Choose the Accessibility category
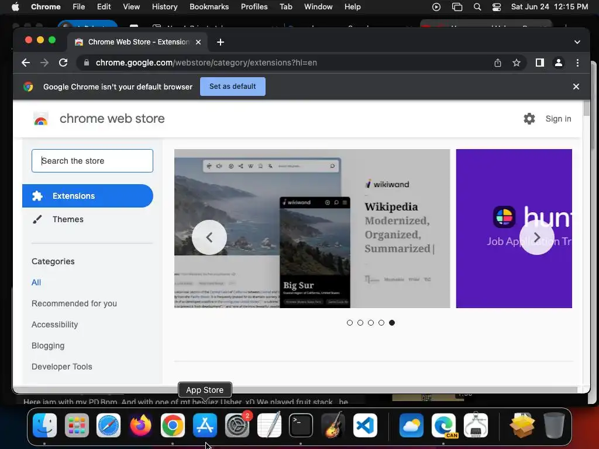This screenshot has width=599, height=449. (54, 324)
